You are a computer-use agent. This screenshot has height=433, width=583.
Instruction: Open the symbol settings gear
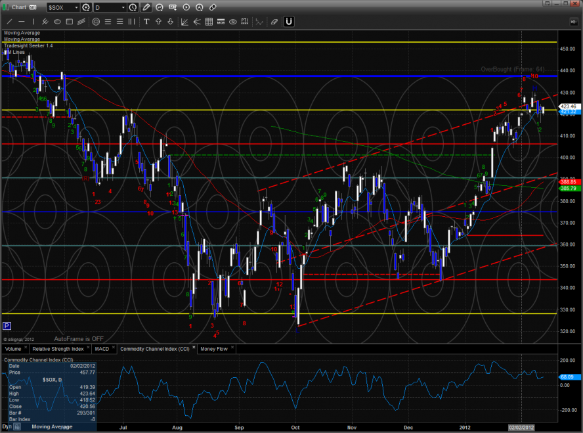[x=86, y=7]
